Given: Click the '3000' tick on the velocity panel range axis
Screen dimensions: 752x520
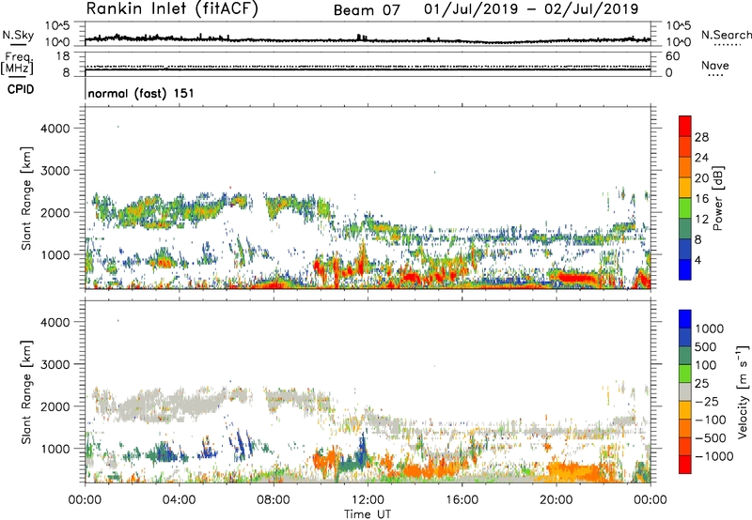Looking at the screenshot, I should coord(55,364).
